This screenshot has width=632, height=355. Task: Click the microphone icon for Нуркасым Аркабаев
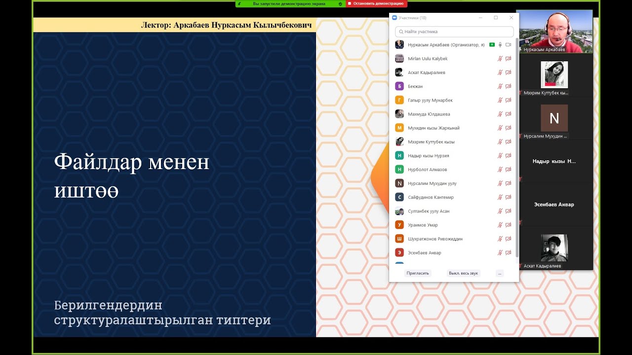(x=500, y=45)
